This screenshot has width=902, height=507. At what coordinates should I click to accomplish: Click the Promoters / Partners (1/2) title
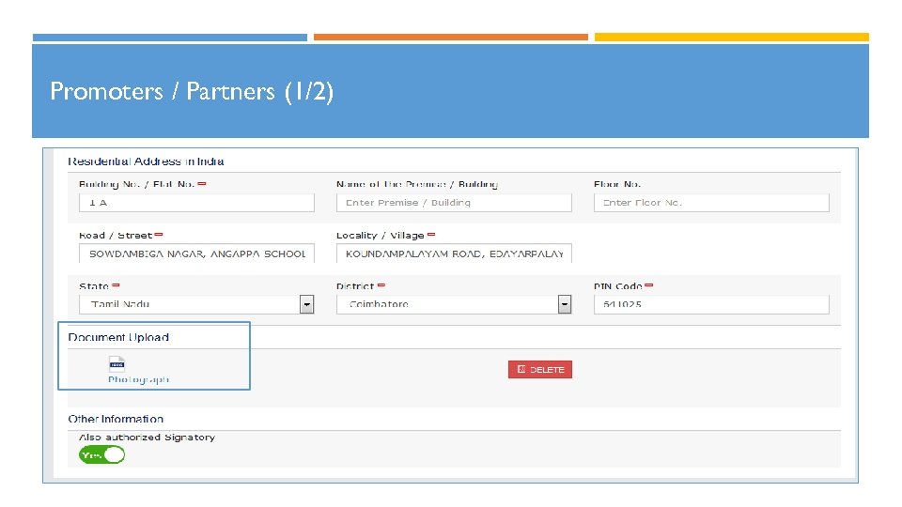192,91
